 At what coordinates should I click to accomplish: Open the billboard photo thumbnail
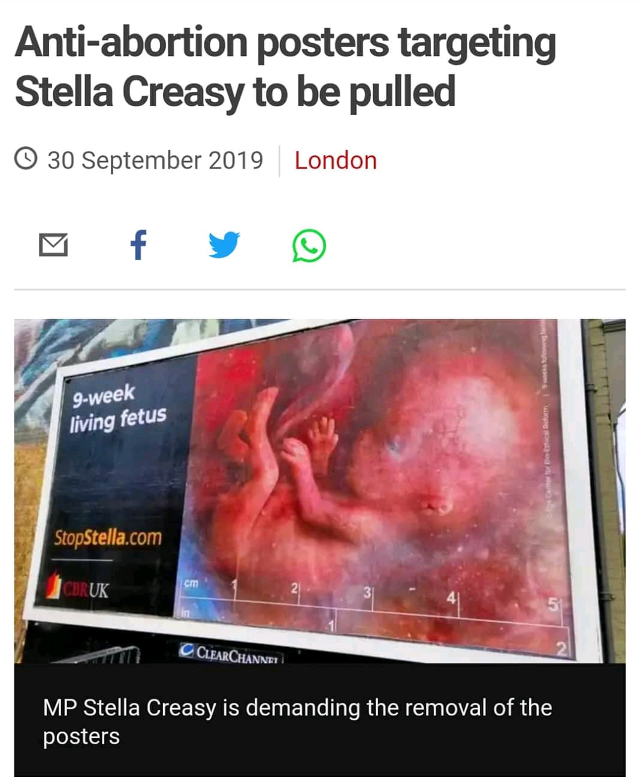pos(320,491)
